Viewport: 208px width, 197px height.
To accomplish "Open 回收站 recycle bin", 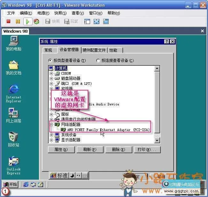I will [13, 139].
